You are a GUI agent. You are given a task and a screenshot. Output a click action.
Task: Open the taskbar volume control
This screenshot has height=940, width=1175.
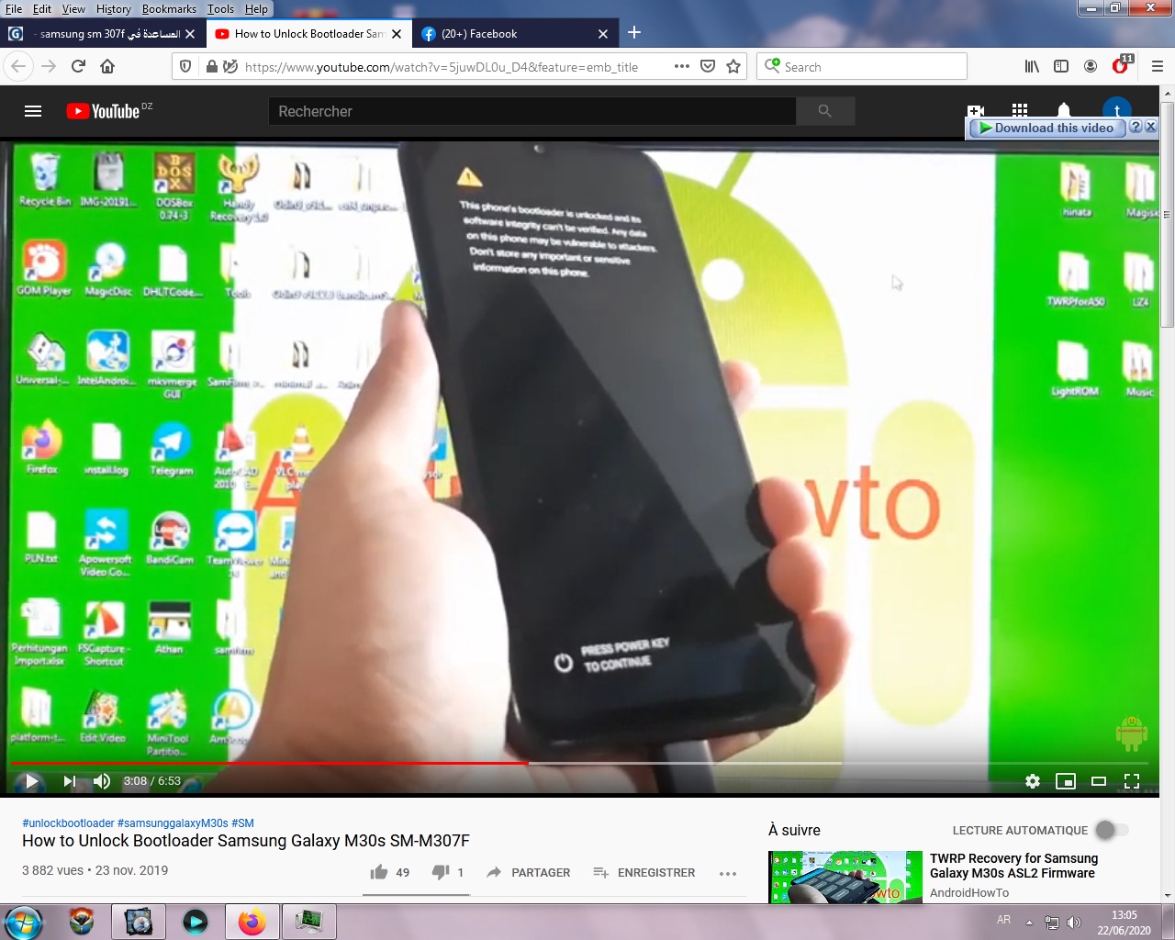pos(1074,923)
